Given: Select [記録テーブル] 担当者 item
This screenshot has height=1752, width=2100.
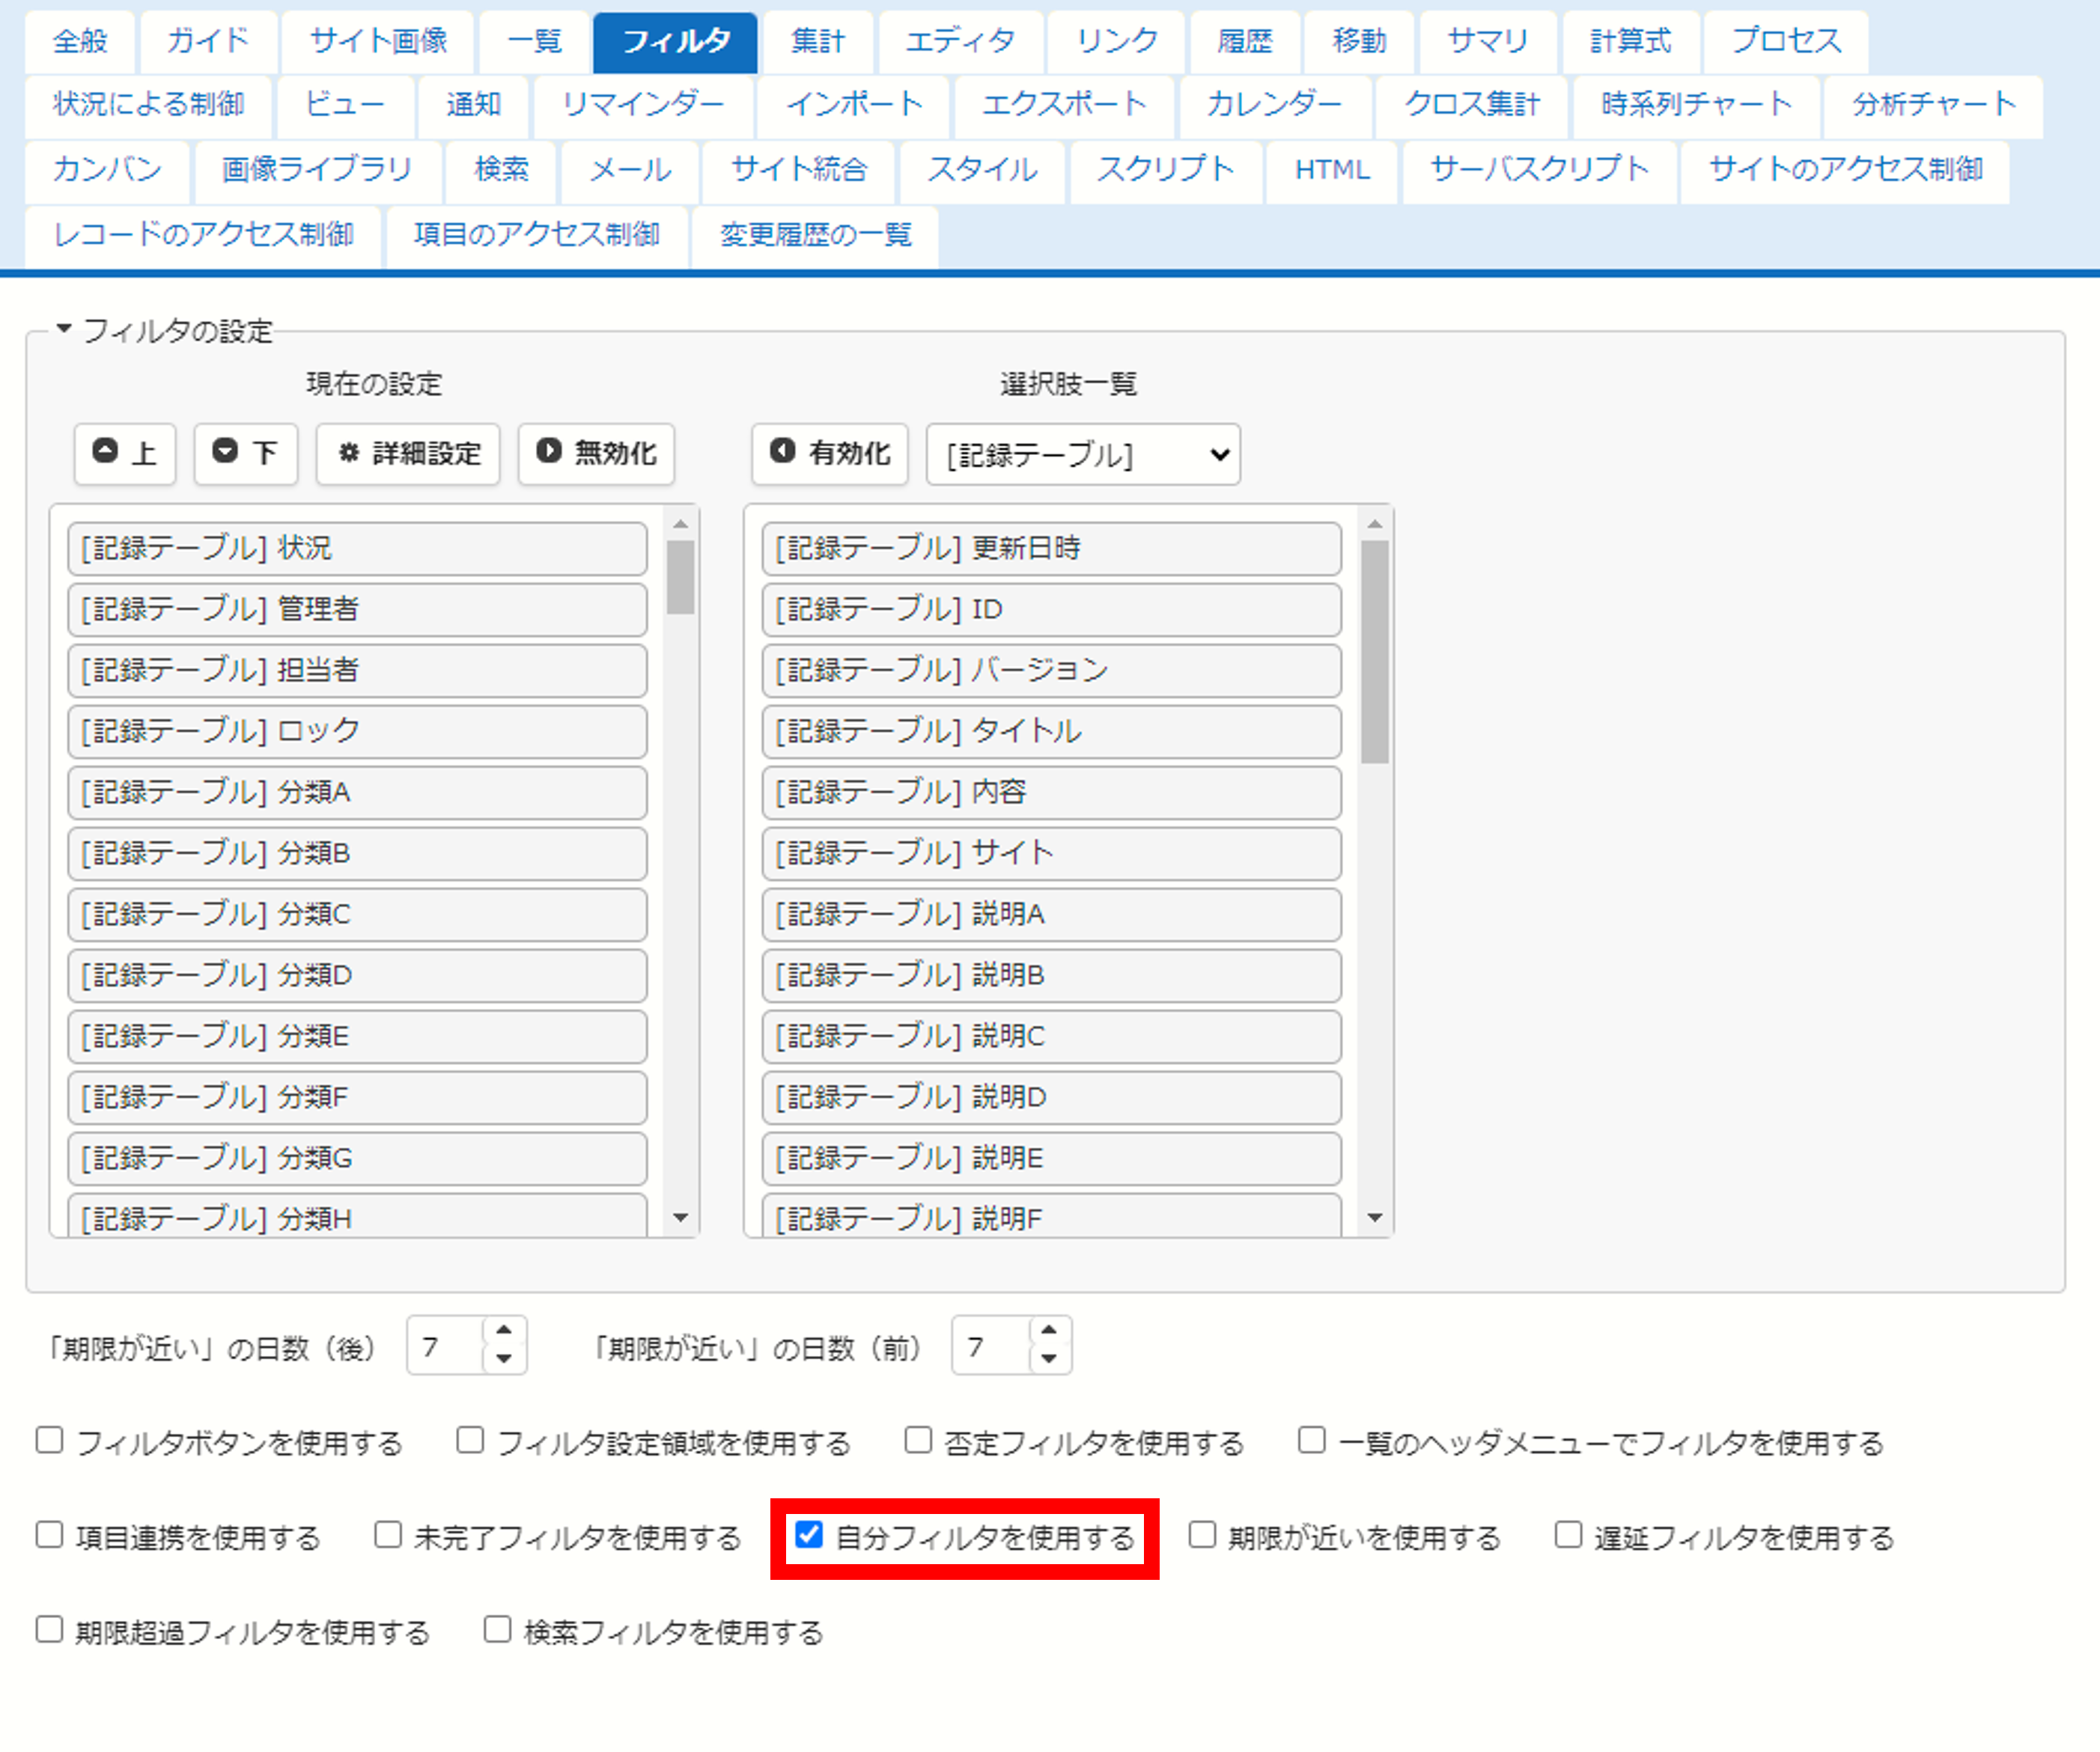Looking at the screenshot, I should [357, 671].
